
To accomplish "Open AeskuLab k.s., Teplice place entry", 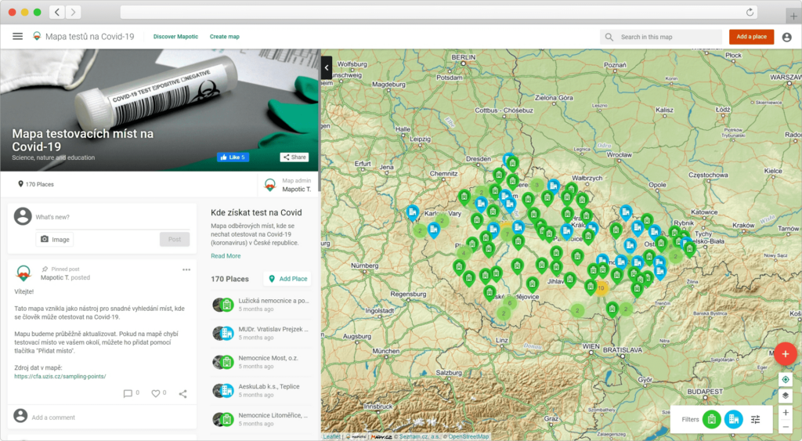I will (262, 390).
